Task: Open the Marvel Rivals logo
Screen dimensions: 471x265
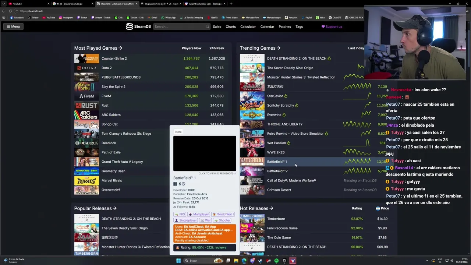Action: click(86, 180)
